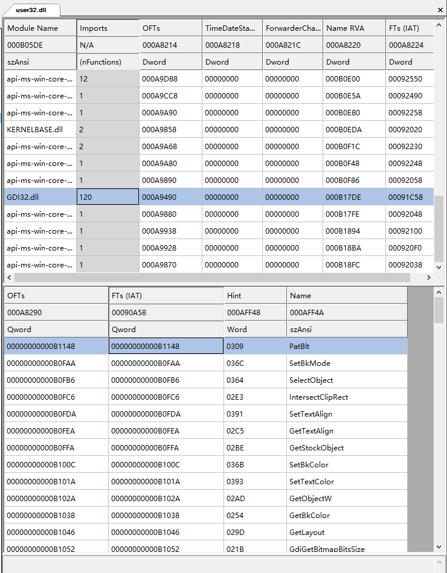Click FTs (IAT) cell 00000000000B1148
This screenshot has height=573, width=447.
tap(166, 346)
